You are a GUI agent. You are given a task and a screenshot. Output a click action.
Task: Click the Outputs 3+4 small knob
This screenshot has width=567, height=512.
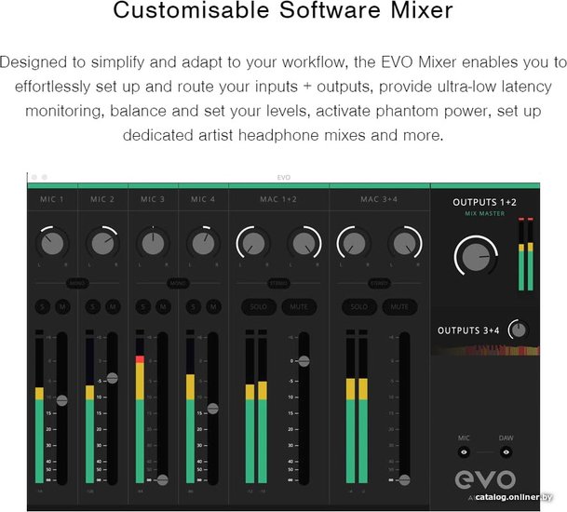(519, 330)
